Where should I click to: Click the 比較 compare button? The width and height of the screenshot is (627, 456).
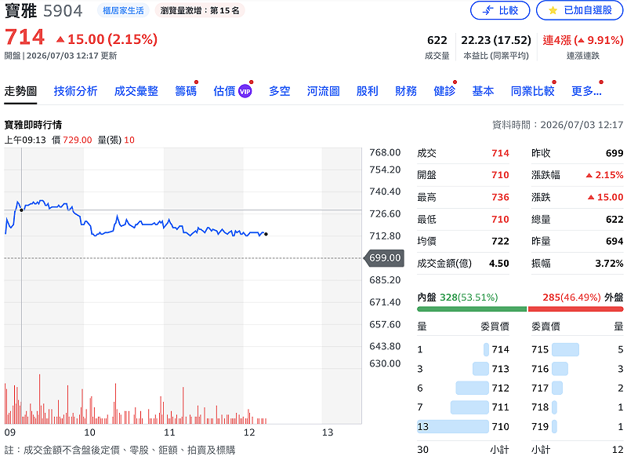tap(500, 10)
